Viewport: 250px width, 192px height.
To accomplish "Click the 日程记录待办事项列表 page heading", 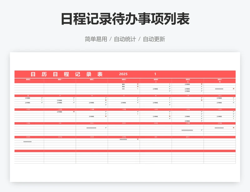I will coord(125,19).
